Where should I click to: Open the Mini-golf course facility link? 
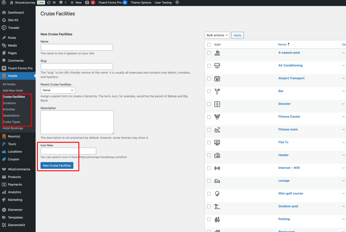[x=290, y=194]
